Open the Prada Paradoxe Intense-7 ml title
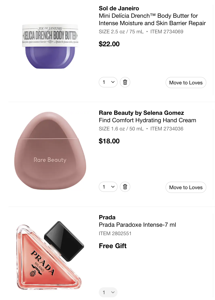 [137, 225]
